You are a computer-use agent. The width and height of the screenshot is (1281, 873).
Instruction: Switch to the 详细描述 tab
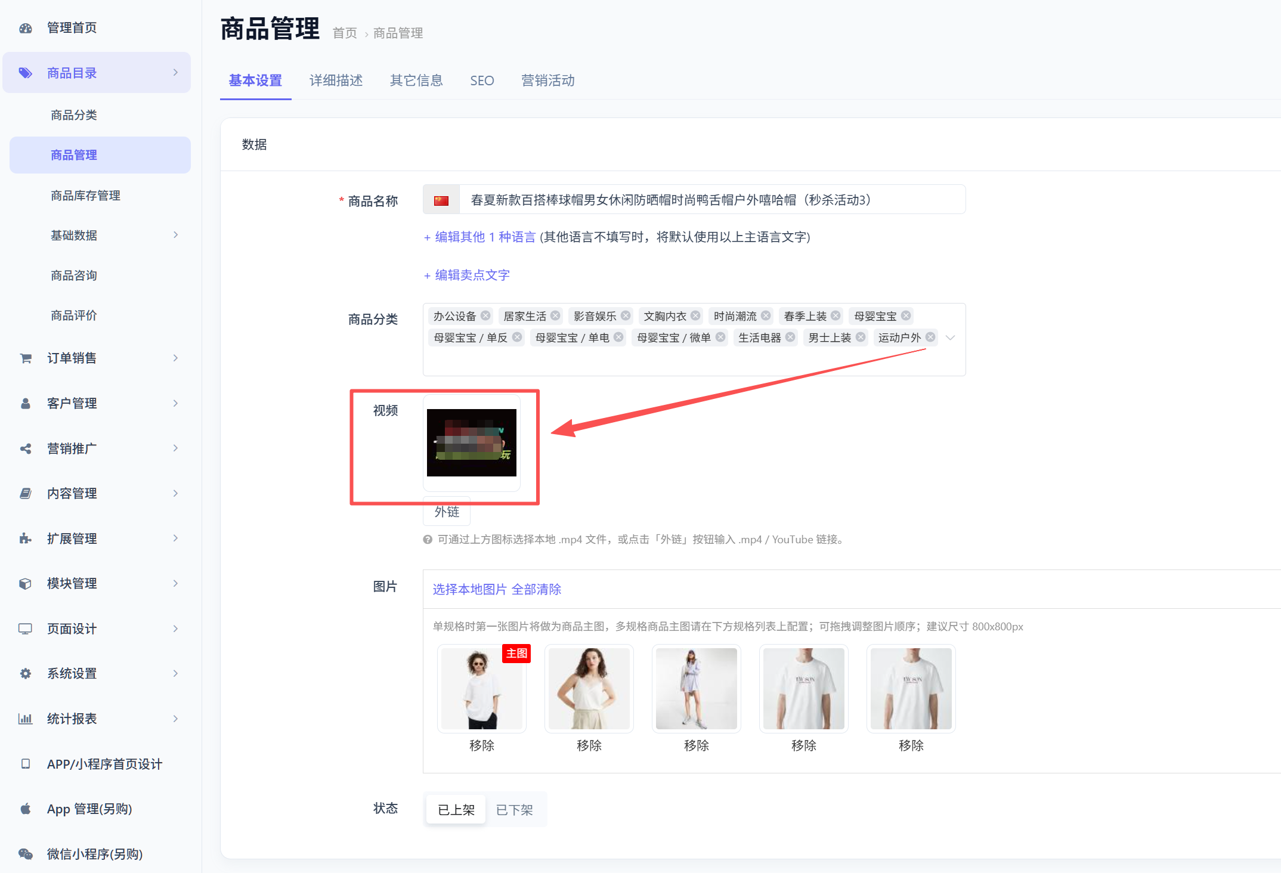tap(336, 81)
